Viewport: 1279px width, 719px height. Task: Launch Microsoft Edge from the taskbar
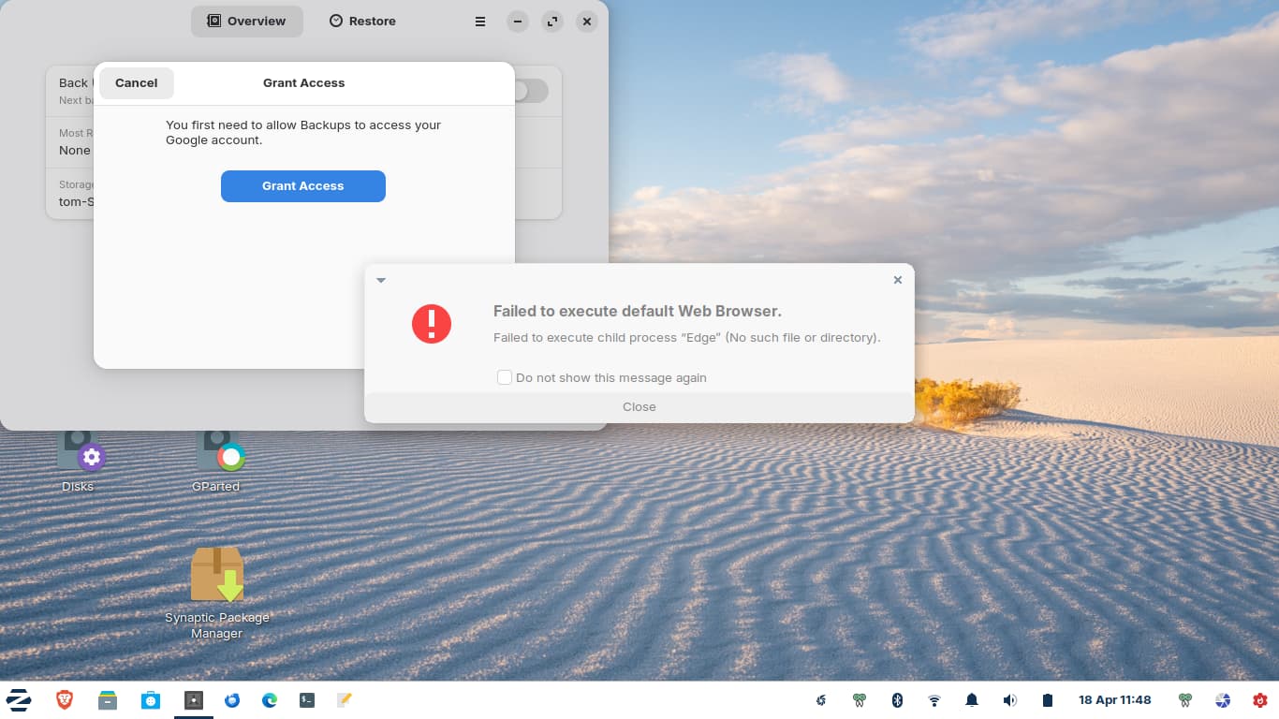[269, 699]
